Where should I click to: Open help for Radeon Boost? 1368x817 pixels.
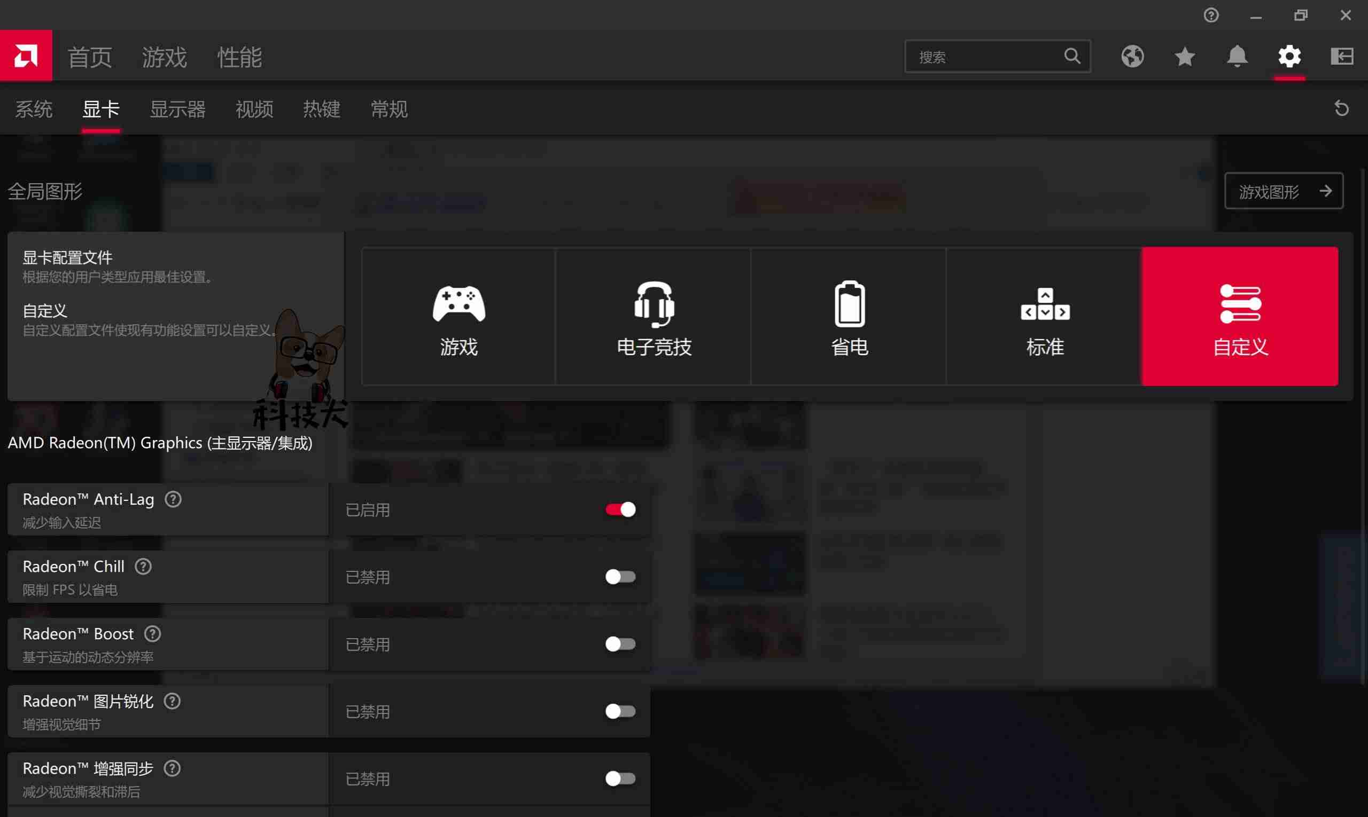tap(153, 634)
